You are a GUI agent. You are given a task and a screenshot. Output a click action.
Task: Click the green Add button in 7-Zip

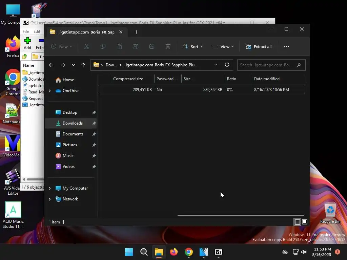(27, 43)
